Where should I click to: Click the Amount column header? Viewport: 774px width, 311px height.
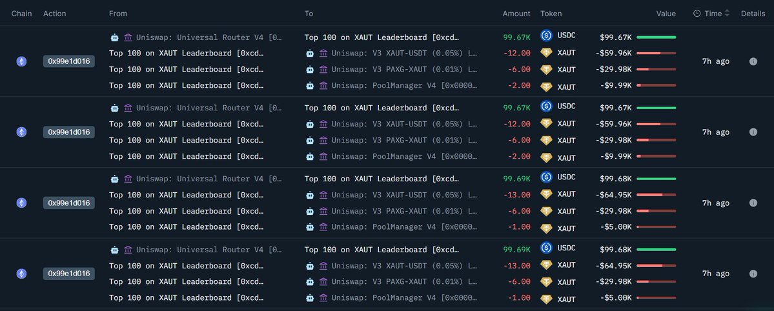516,14
